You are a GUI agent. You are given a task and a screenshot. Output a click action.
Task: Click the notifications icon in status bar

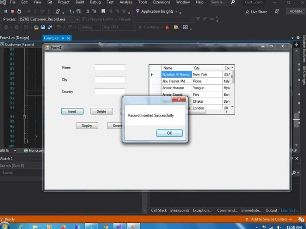301,219
